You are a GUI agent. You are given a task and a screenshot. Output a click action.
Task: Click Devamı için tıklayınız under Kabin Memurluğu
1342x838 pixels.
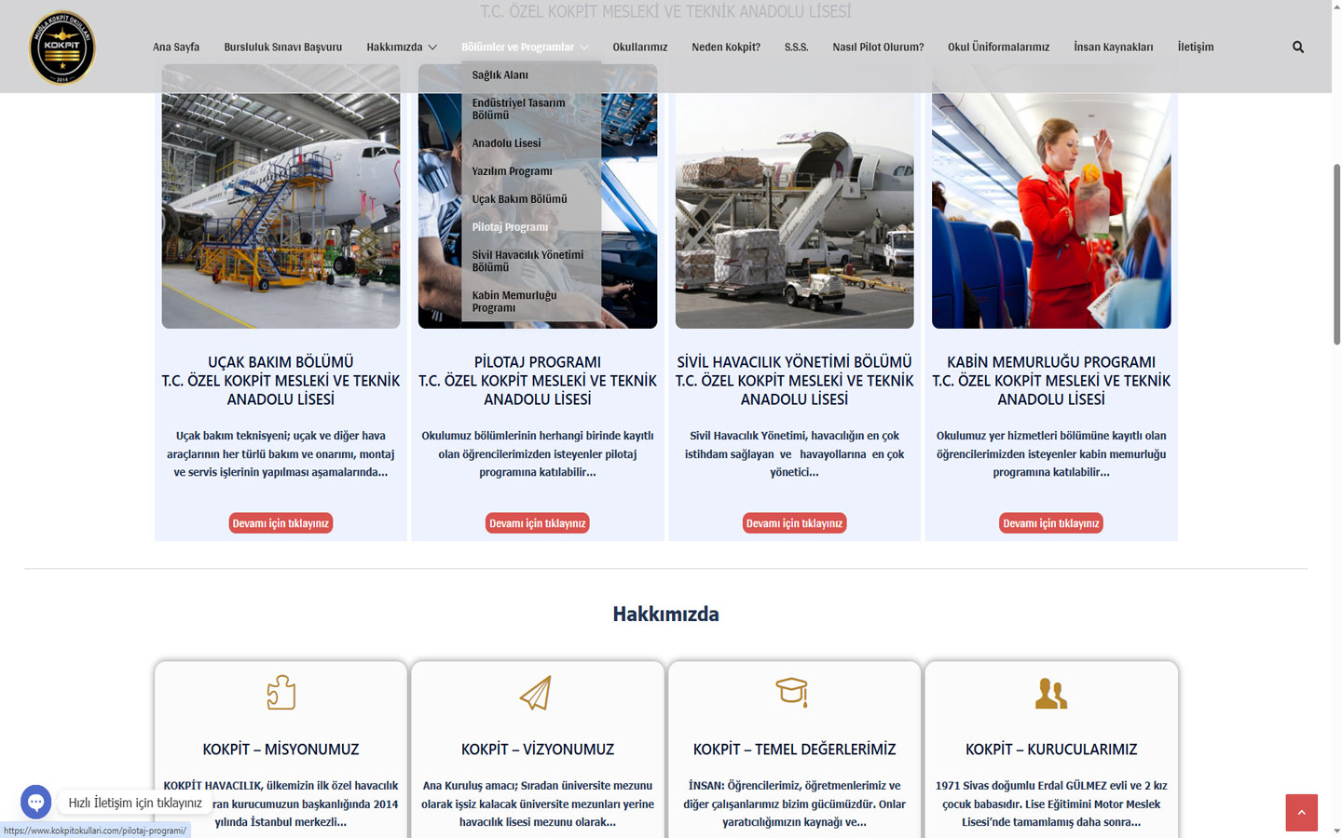[1050, 523]
